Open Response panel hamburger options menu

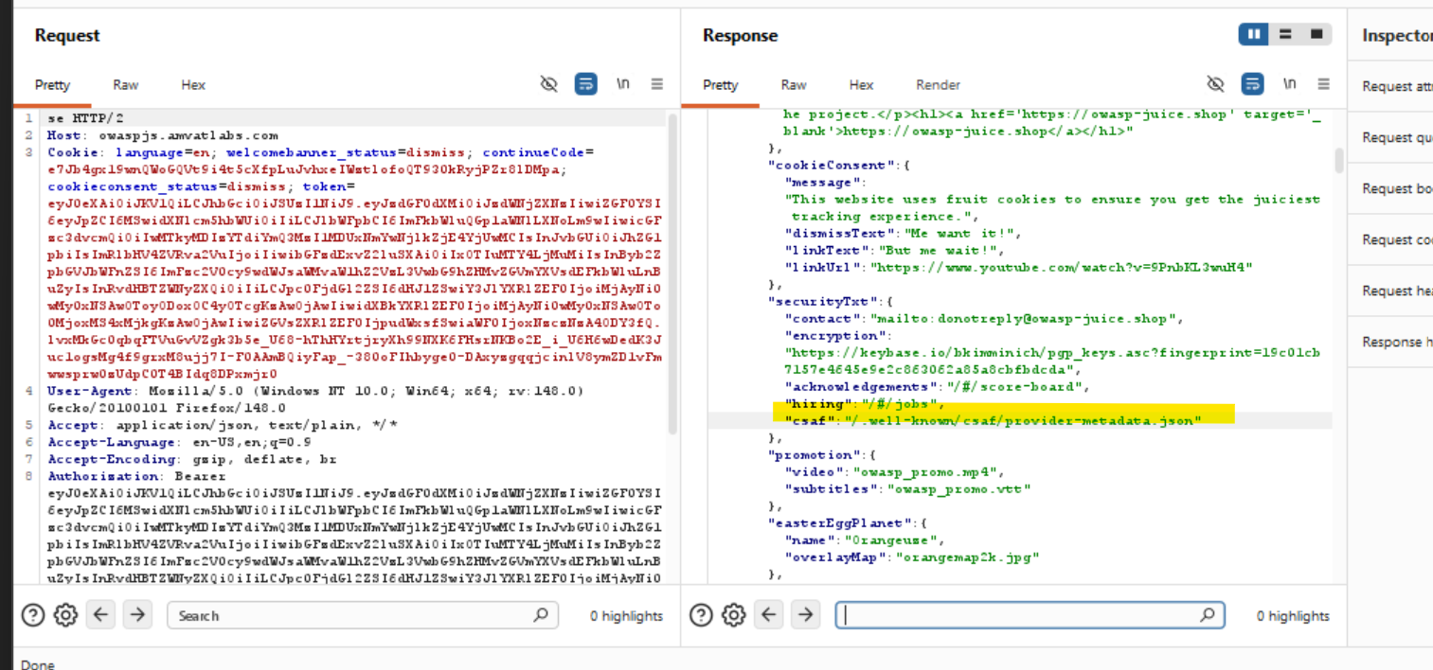click(1324, 84)
